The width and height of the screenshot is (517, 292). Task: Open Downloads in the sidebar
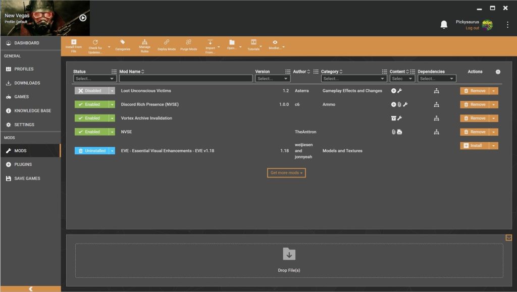tap(27, 83)
